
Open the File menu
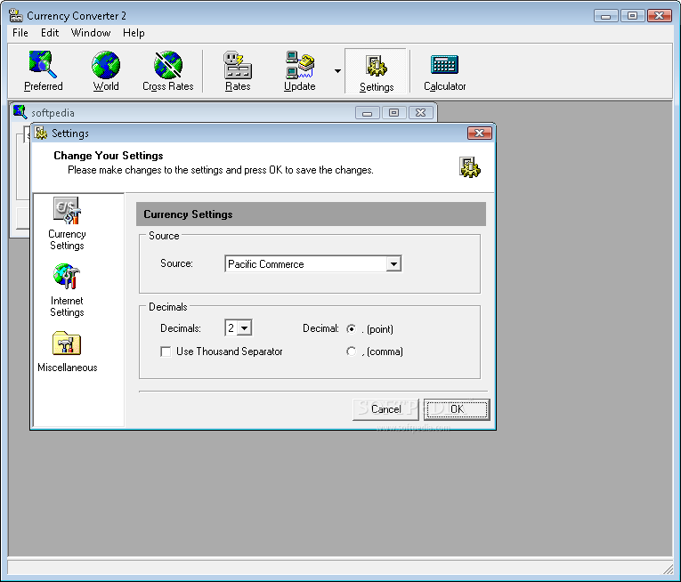20,33
